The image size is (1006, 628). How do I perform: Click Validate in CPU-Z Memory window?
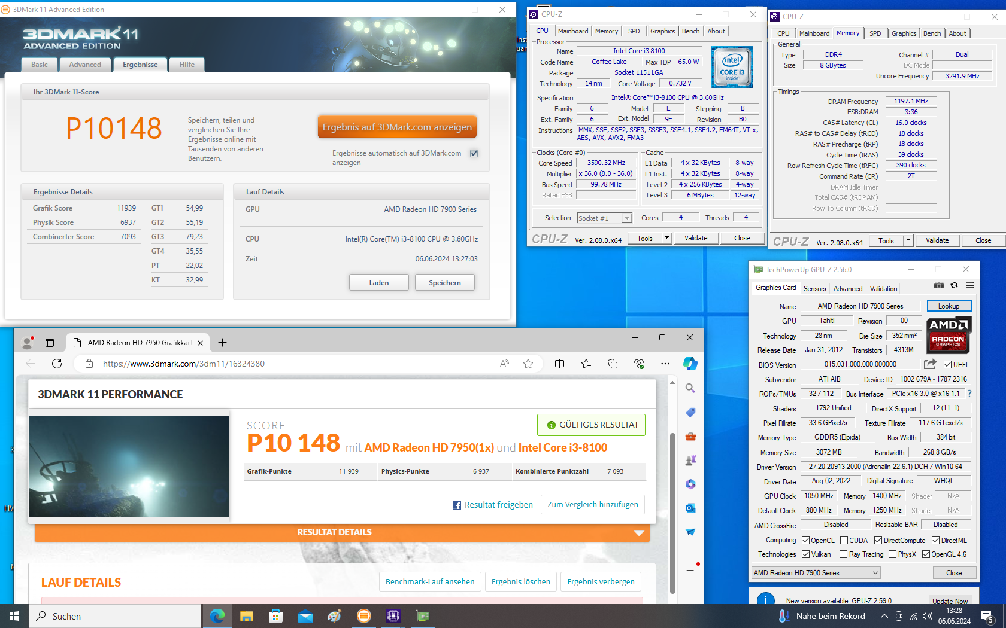[937, 240]
